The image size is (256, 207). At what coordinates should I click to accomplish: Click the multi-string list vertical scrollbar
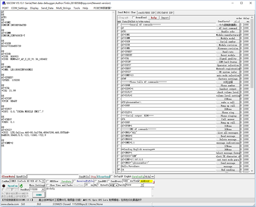[252, 94]
